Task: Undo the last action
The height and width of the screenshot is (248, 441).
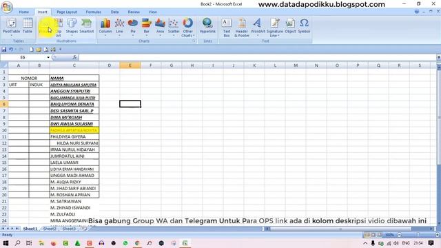Action: [x=11, y=50]
